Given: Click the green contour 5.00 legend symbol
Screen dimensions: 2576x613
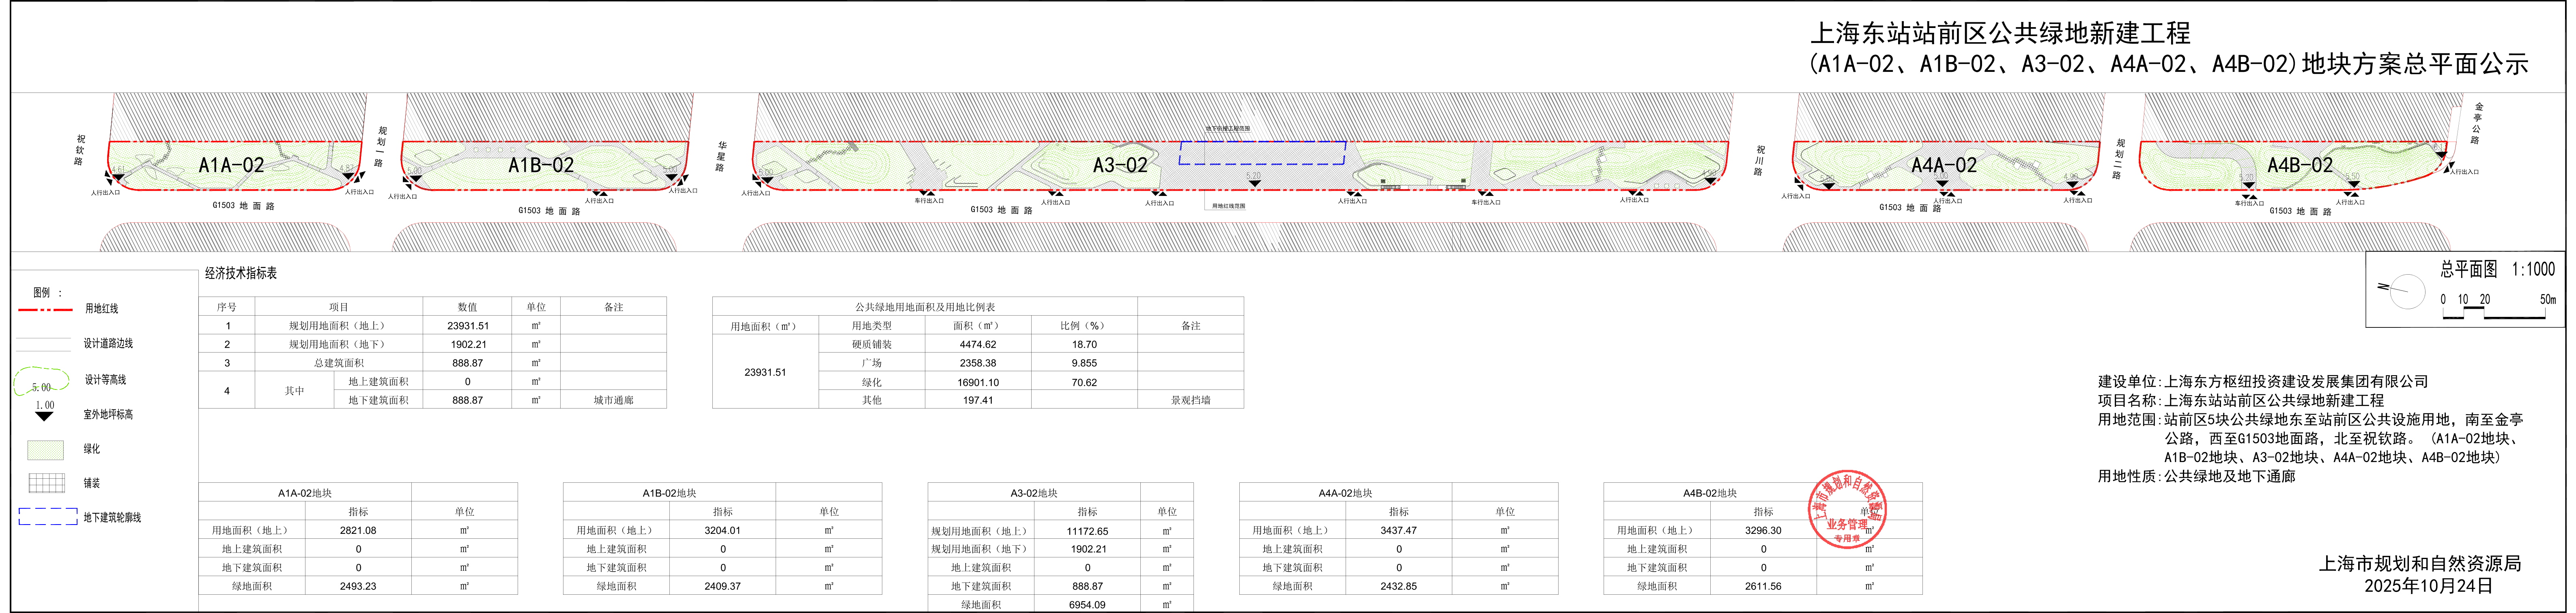Looking at the screenshot, I should [x=41, y=381].
